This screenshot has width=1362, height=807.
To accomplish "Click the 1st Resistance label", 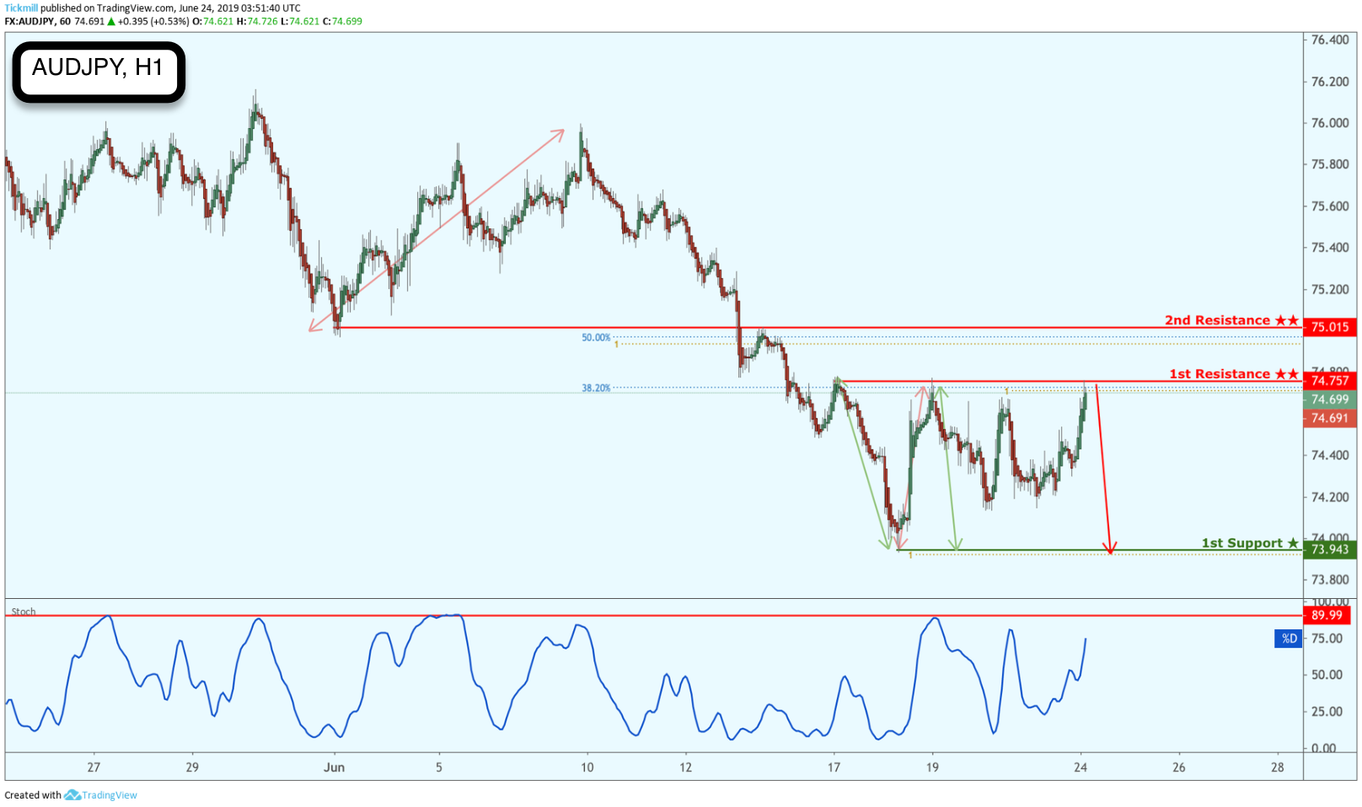I will pyautogui.click(x=1233, y=374).
